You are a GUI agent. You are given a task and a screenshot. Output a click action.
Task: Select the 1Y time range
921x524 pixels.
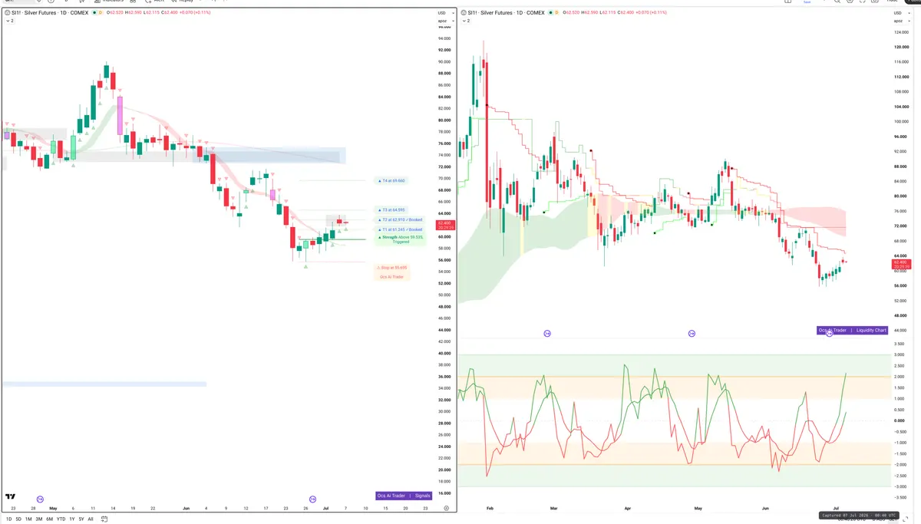(x=71, y=519)
